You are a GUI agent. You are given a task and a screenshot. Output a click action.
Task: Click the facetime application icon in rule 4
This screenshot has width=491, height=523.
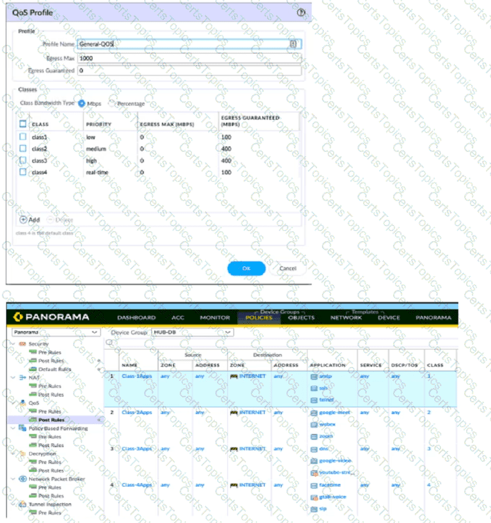pos(314,485)
